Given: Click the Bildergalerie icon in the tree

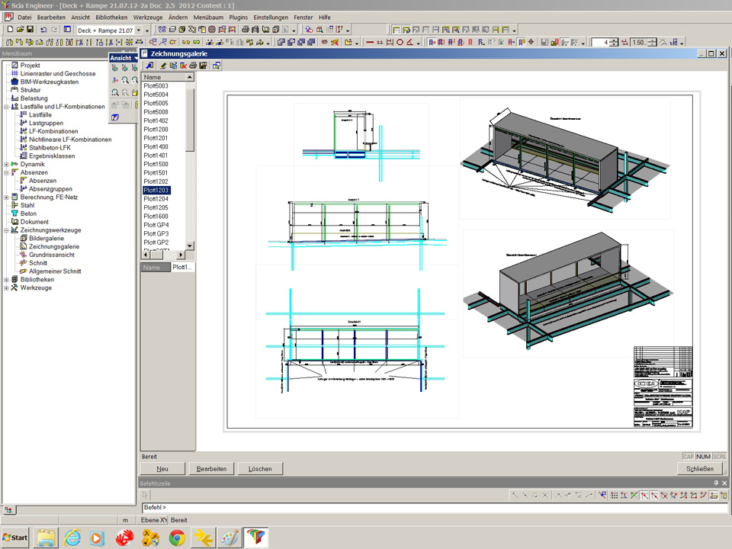Looking at the screenshot, I should click(24, 238).
